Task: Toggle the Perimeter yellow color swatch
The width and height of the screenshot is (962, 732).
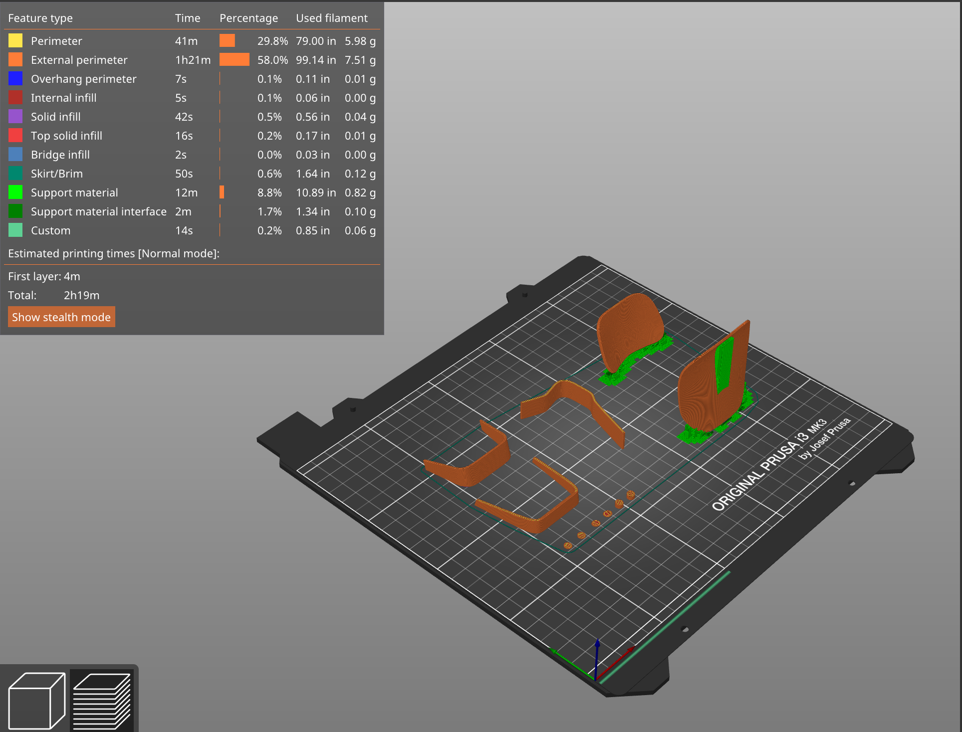Action: (15, 40)
